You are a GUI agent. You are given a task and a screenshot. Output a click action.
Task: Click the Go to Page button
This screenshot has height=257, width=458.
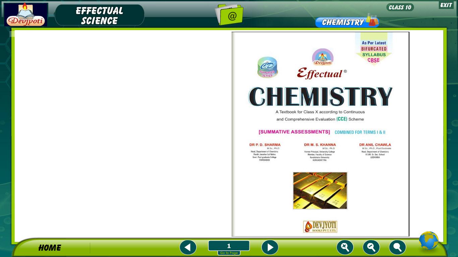click(229, 253)
